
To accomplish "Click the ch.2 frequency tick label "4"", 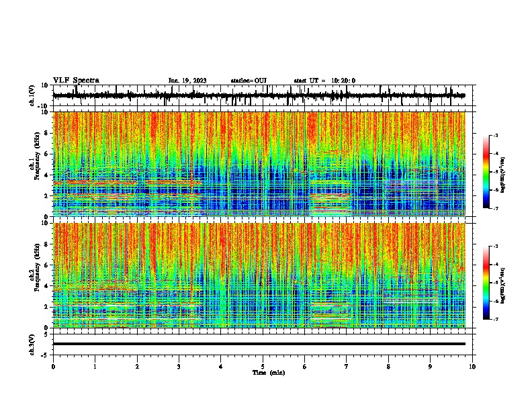I will (46, 286).
